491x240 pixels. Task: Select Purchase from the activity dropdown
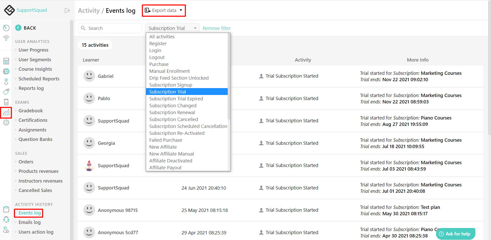click(159, 64)
